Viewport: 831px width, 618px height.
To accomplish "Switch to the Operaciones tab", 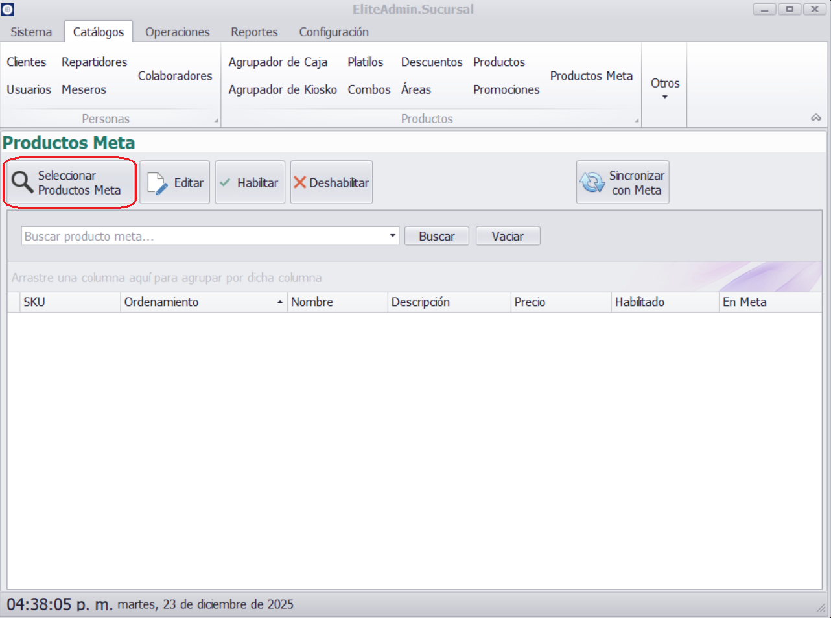I will pyautogui.click(x=177, y=32).
